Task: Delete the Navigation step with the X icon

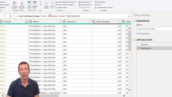Action: click(x=139, y=48)
